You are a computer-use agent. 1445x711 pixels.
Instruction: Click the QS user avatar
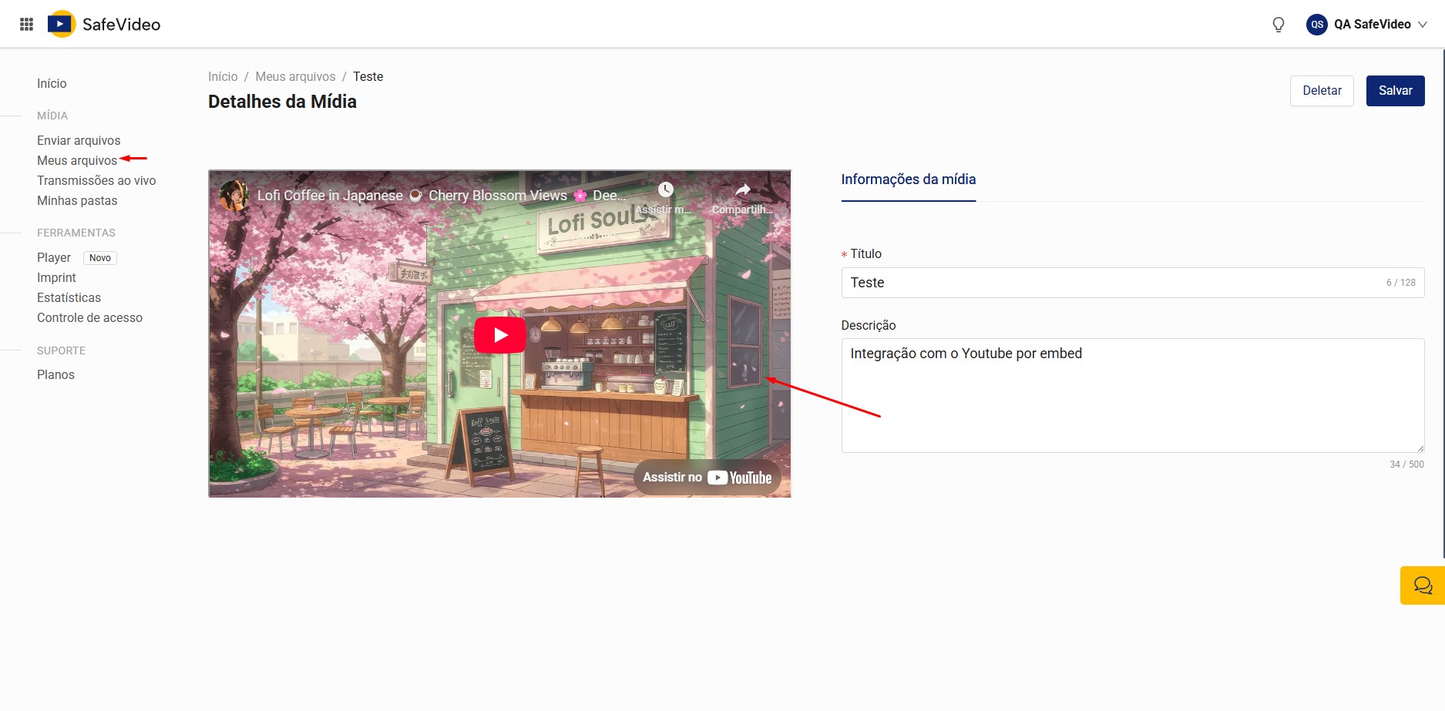point(1317,25)
